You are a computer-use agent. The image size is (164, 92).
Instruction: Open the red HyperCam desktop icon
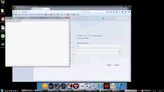pos(3,20)
